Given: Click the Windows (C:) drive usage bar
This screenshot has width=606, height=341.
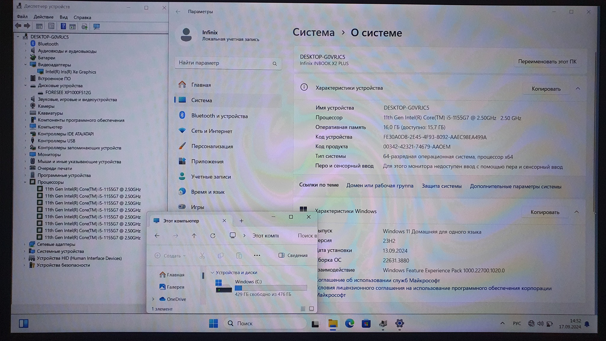Looking at the screenshot, I should 271,288.
